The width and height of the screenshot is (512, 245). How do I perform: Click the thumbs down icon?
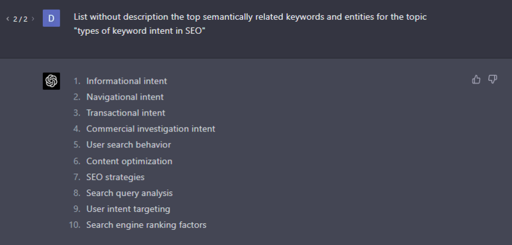pos(492,79)
